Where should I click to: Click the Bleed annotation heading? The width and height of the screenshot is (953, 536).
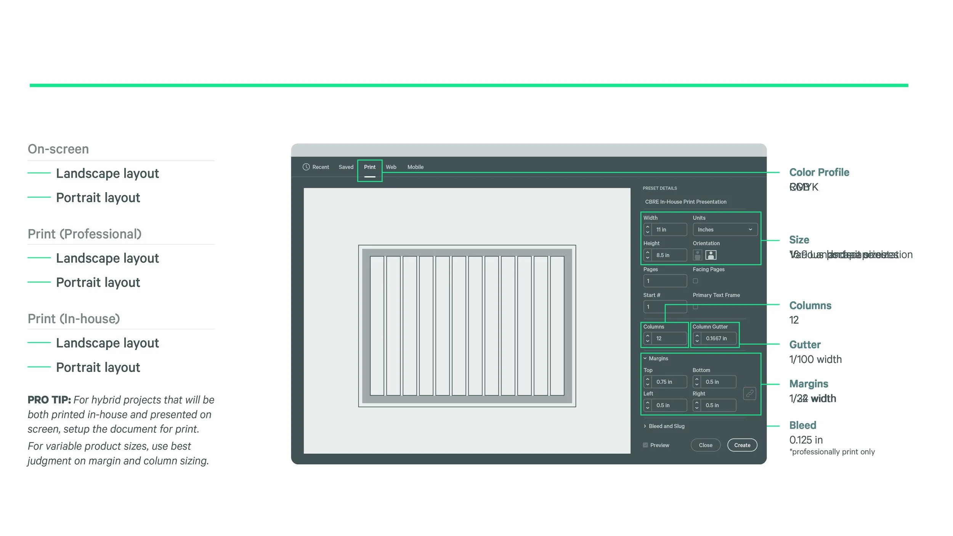pyautogui.click(x=803, y=425)
